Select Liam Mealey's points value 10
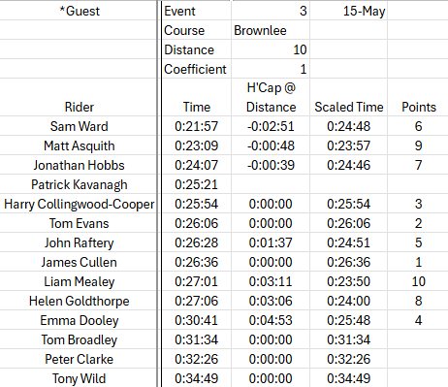448x387 pixels. click(x=418, y=281)
